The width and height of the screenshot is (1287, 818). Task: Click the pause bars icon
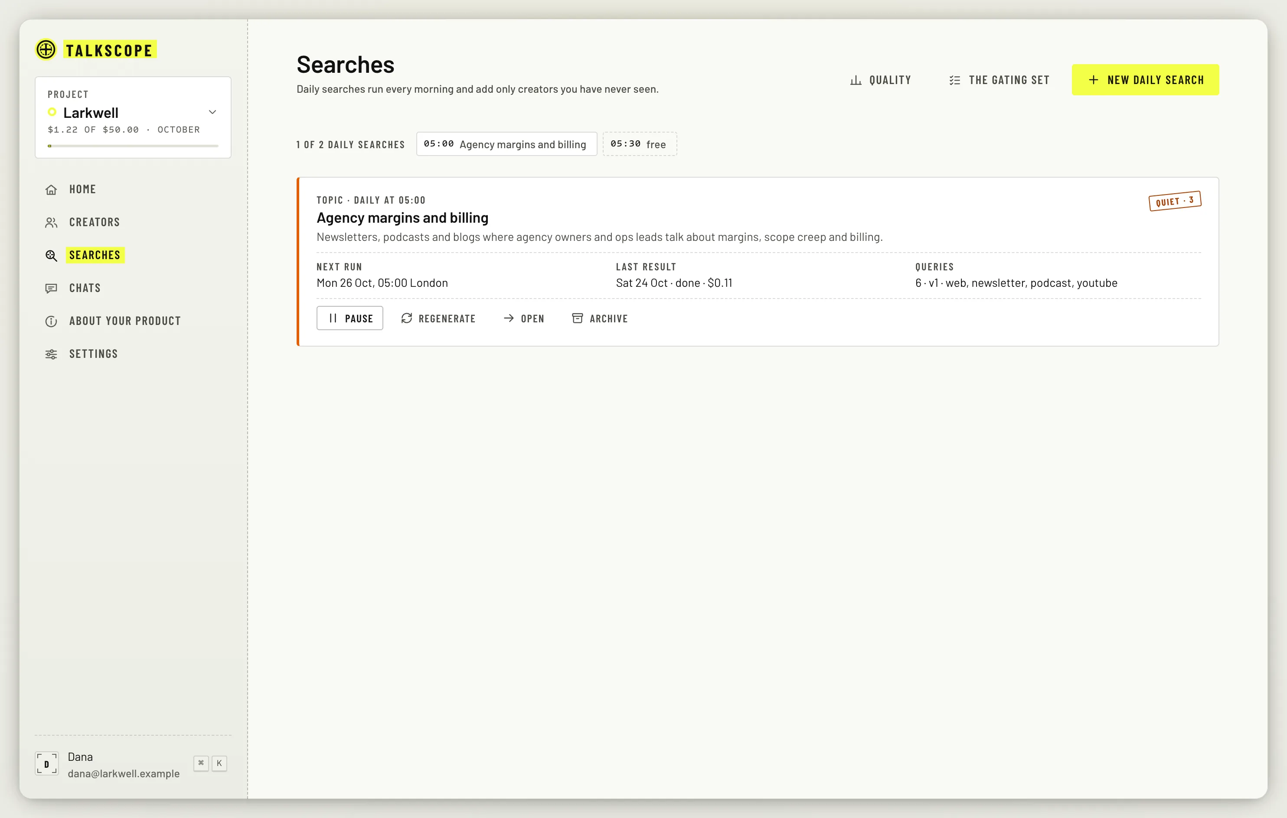[x=333, y=318]
